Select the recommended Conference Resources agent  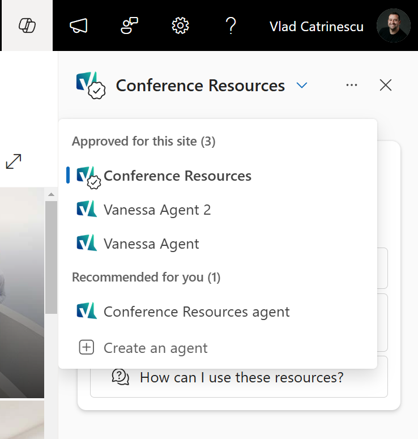pos(218,312)
